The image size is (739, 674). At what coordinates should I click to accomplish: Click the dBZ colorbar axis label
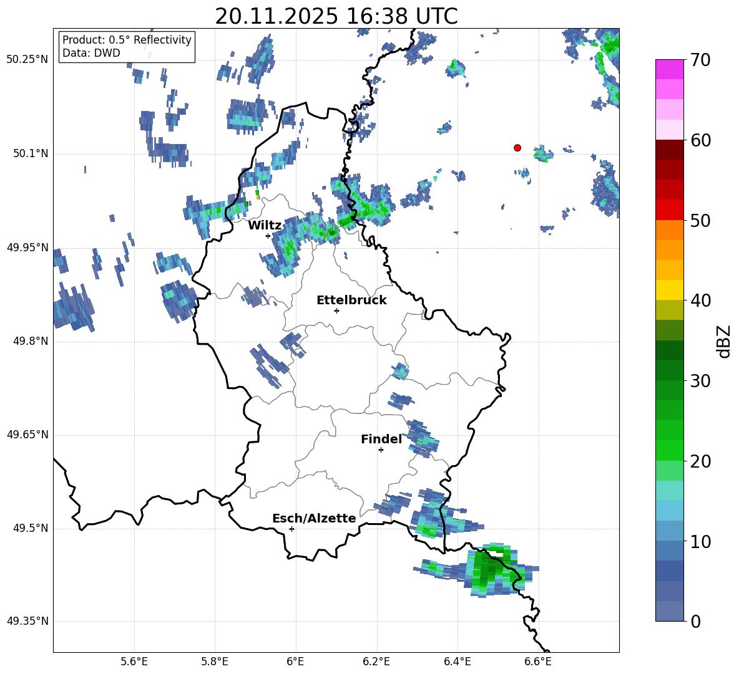pos(723,341)
